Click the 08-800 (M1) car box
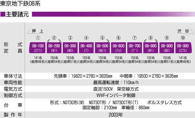The image size is (195, 118). point(150,48)
